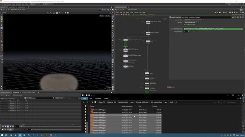Click the current frame number field

point(17,126)
